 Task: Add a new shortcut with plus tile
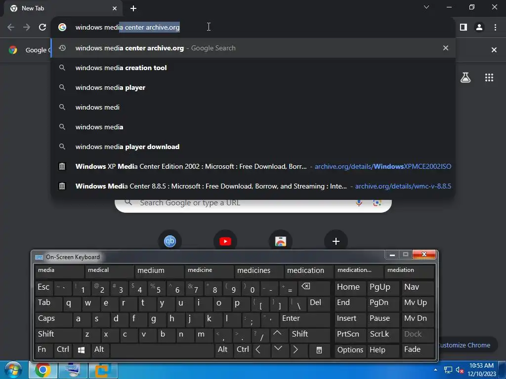pyautogui.click(x=336, y=241)
